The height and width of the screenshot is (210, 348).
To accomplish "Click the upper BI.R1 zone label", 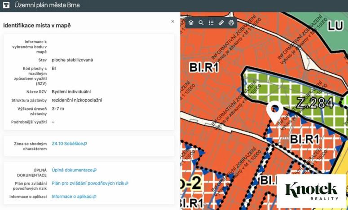I will 204,68.
